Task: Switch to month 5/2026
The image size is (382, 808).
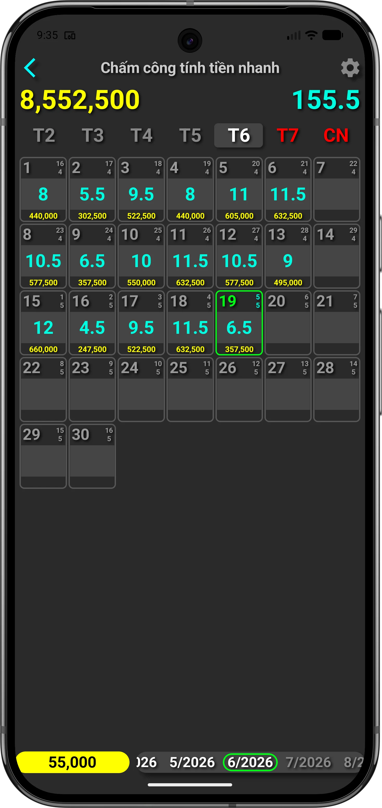Action: (x=192, y=762)
